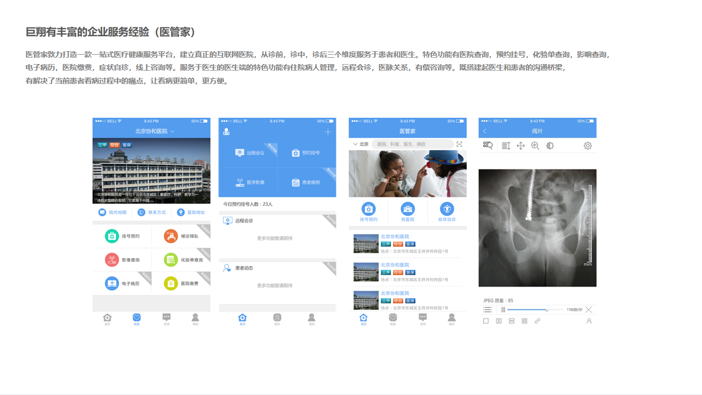
Task: Tap the 院内地图 link
Action: click(x=113, y=212)
